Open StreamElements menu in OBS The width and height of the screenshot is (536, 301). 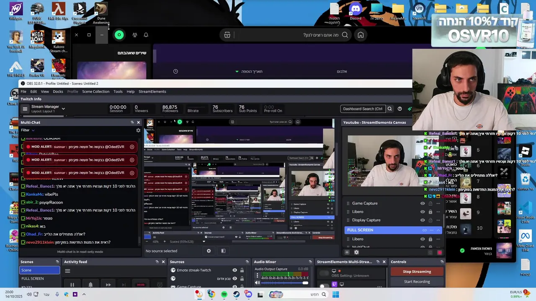pos(152,92)
